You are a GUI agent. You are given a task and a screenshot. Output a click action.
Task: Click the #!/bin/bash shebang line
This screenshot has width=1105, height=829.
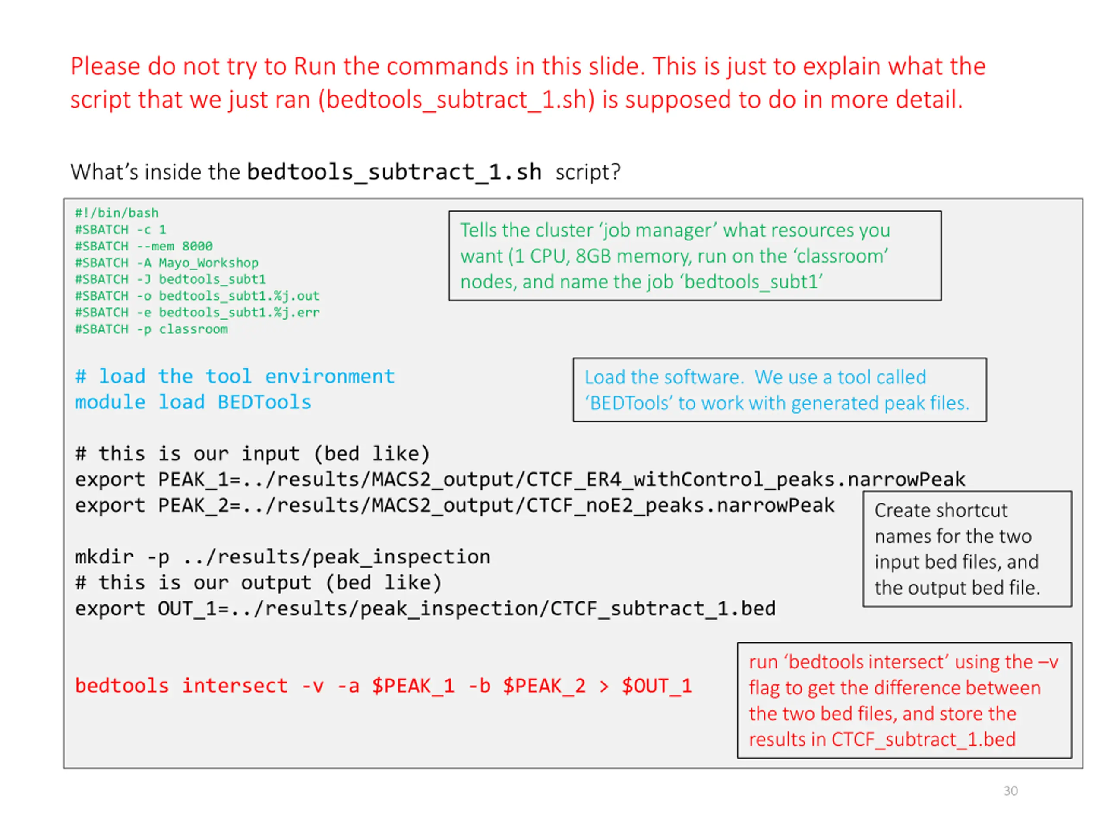pyautogui.click(x=117, y=213)
